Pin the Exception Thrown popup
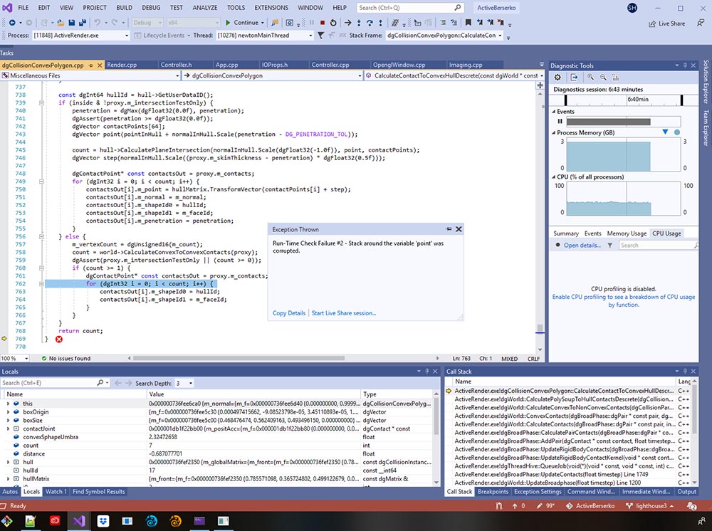 [449, 229]
